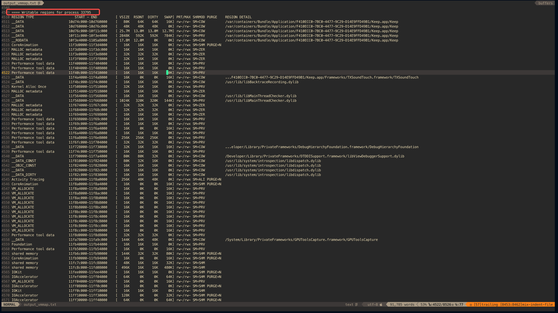Image resolution: width=558 pixels, height=313 pixels.
Task: Click the TXSoundTouch framework path
Action: coord(322,77)
